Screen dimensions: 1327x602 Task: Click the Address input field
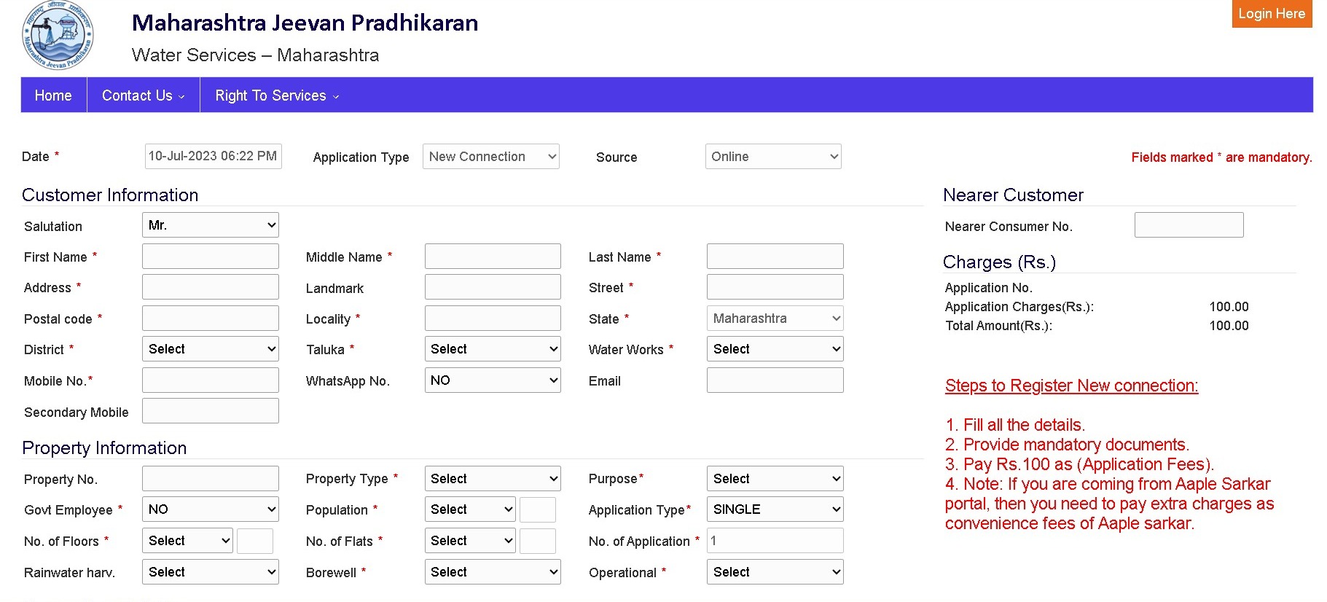click(x=211, y=287)
